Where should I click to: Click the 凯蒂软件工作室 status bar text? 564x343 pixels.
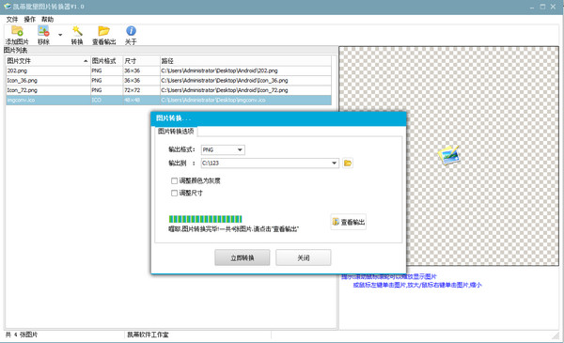[x=148, y=335]
